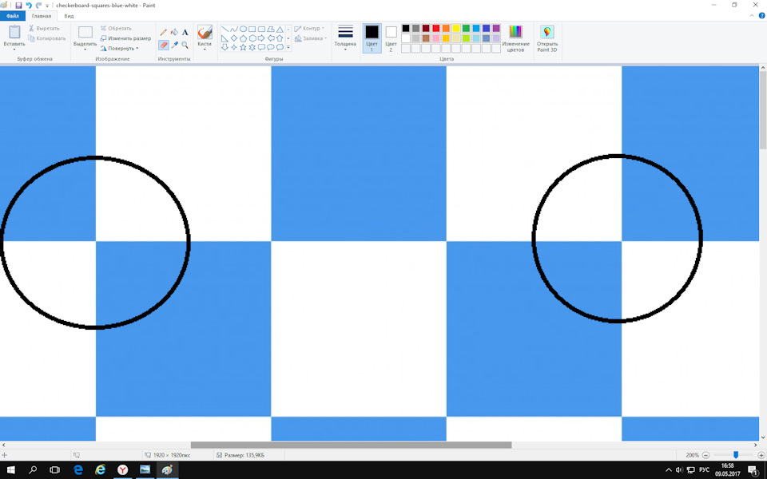Expand the Кисти brushes dropdown

pos(205,48)
